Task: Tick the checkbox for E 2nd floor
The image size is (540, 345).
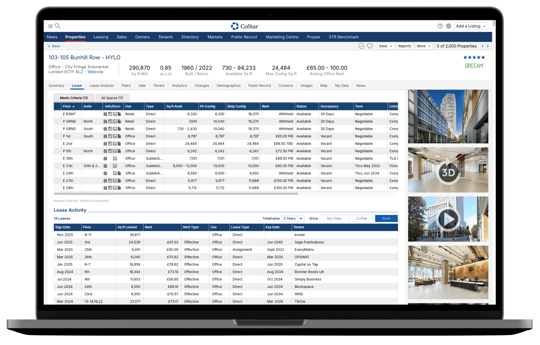Action: (57, 144)
